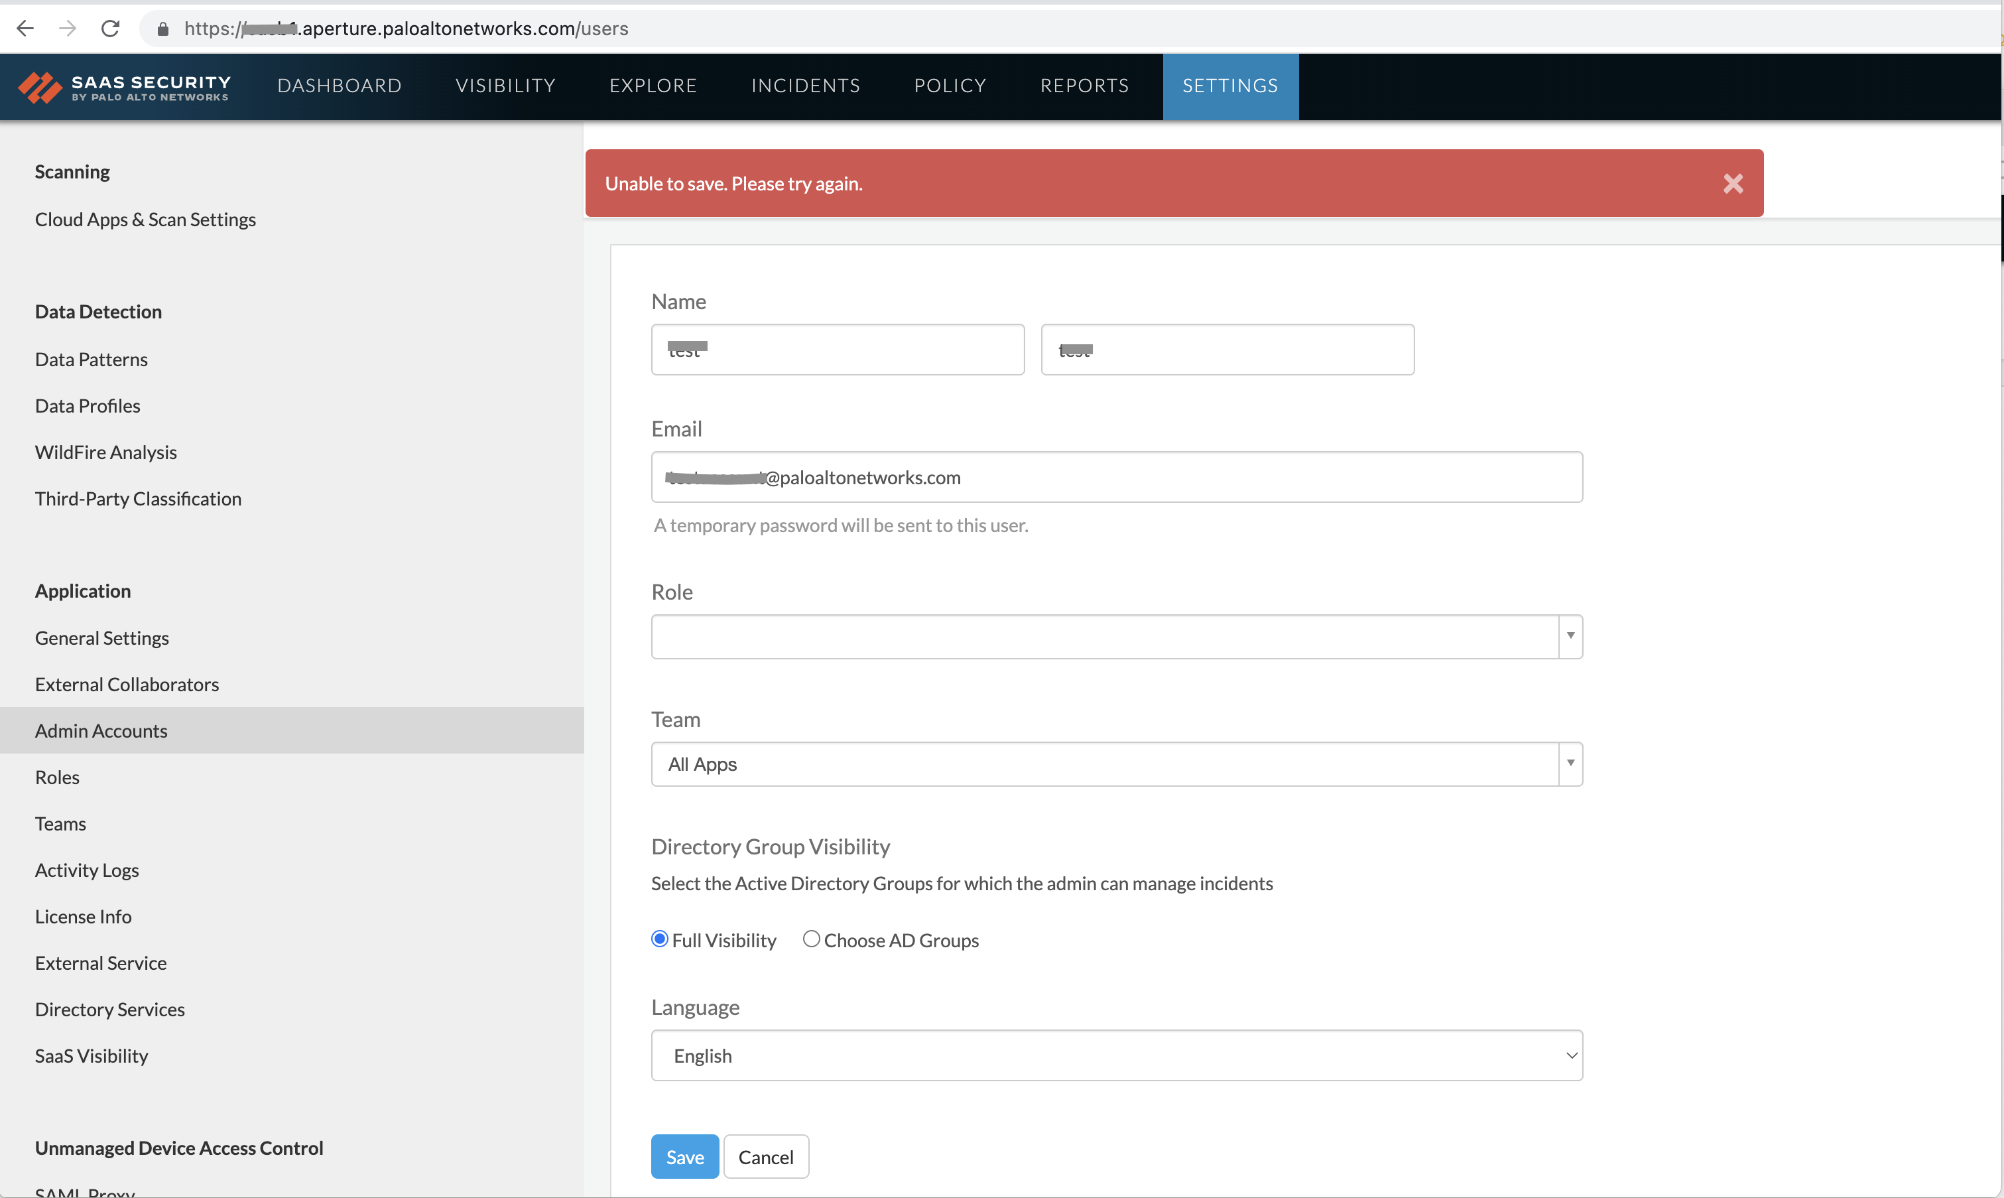
Task: Select the Choose AD Groups option
Action: click(812, 939)
